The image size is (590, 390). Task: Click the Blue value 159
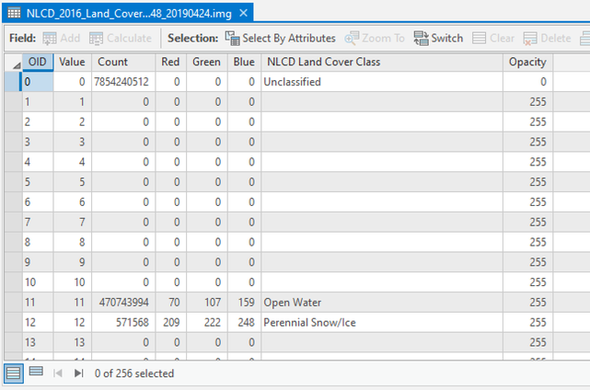[244, 303]
